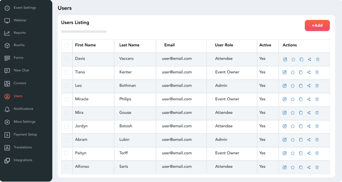Edit the user Jordyn Botosh

(x=285, y=126)
